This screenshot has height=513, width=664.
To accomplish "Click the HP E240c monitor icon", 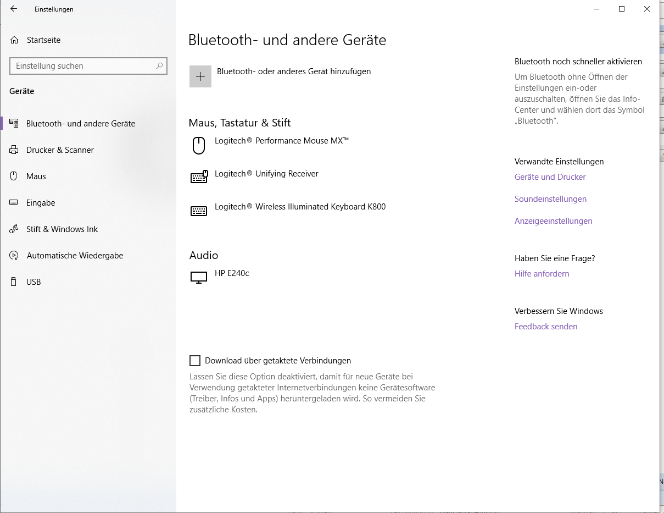I will [199, 277].
